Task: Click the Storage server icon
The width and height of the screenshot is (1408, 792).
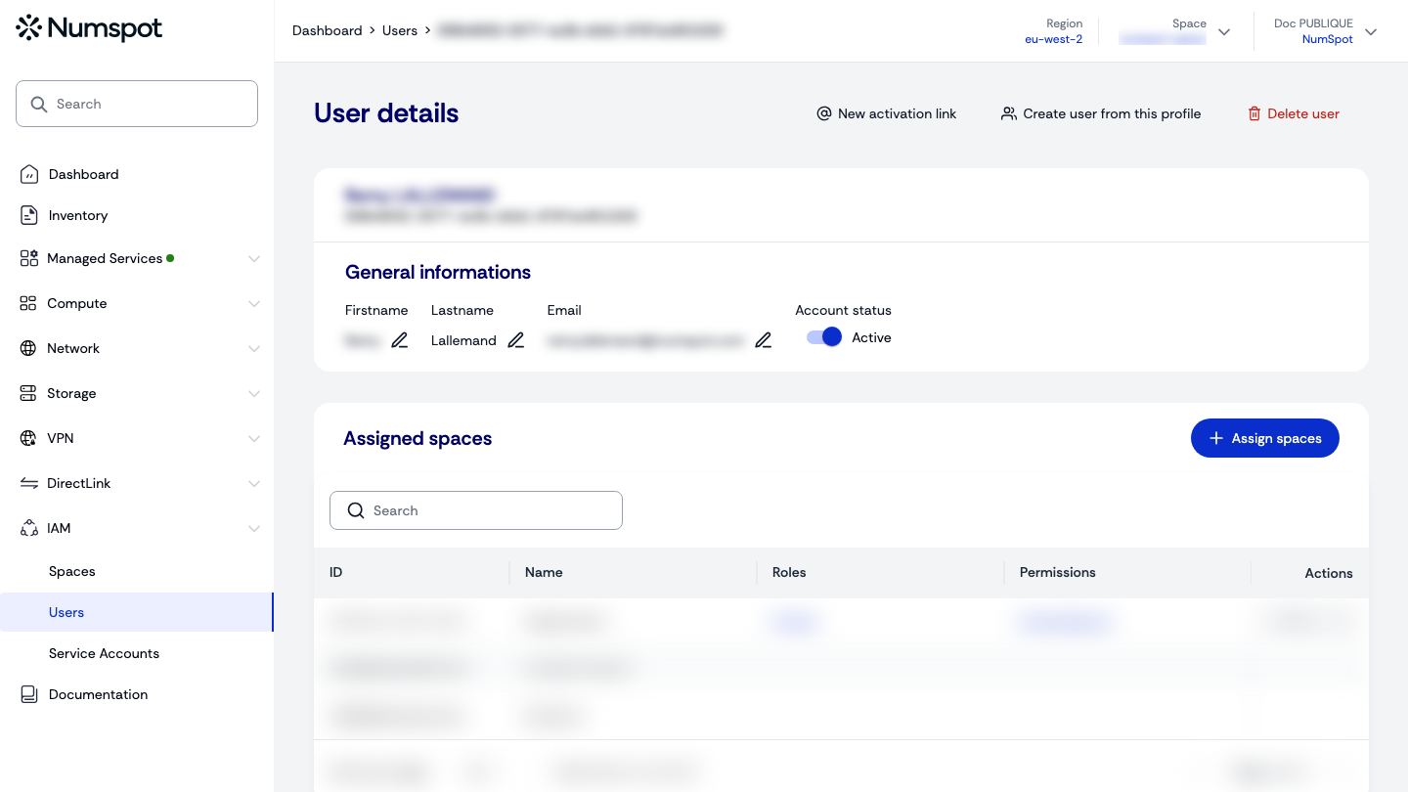Action: [28, 393]
